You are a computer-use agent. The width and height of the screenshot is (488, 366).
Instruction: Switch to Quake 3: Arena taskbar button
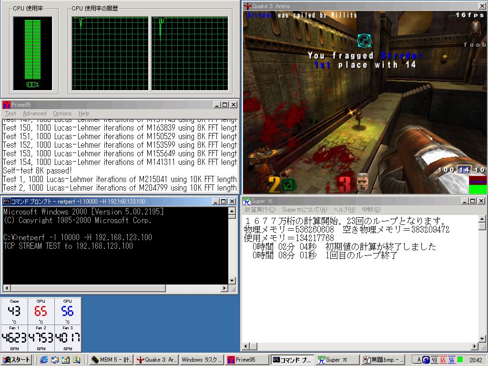point(157,360)
